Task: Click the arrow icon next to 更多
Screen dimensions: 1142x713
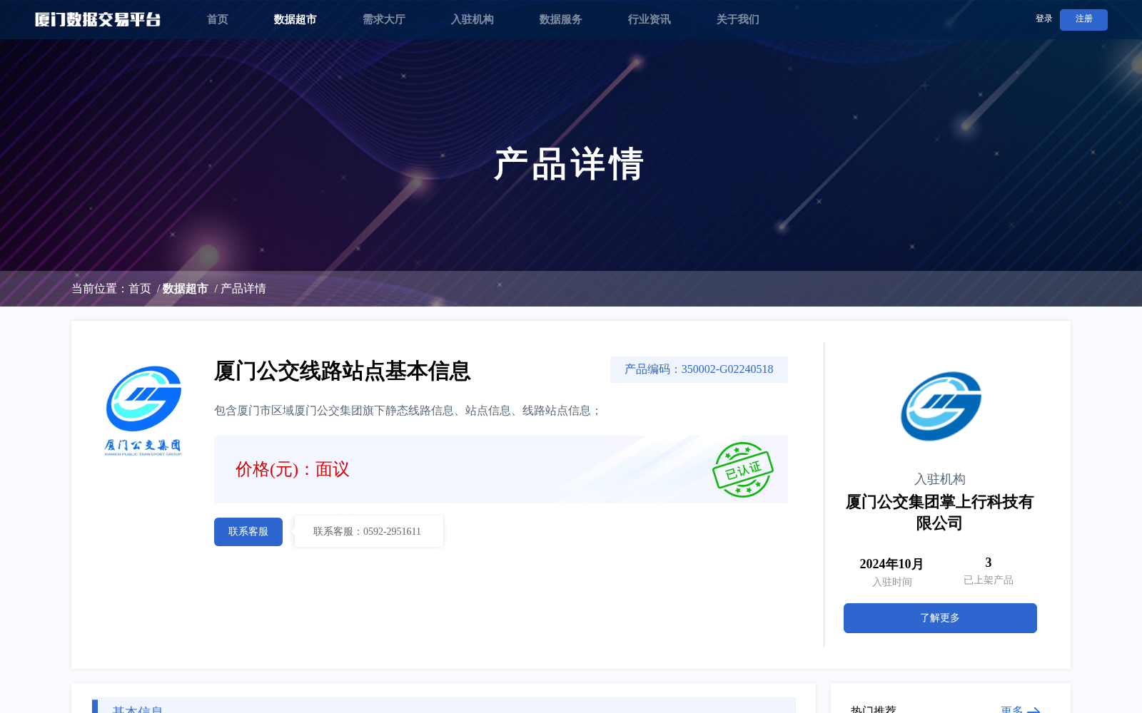Action: click(1034, 709)
